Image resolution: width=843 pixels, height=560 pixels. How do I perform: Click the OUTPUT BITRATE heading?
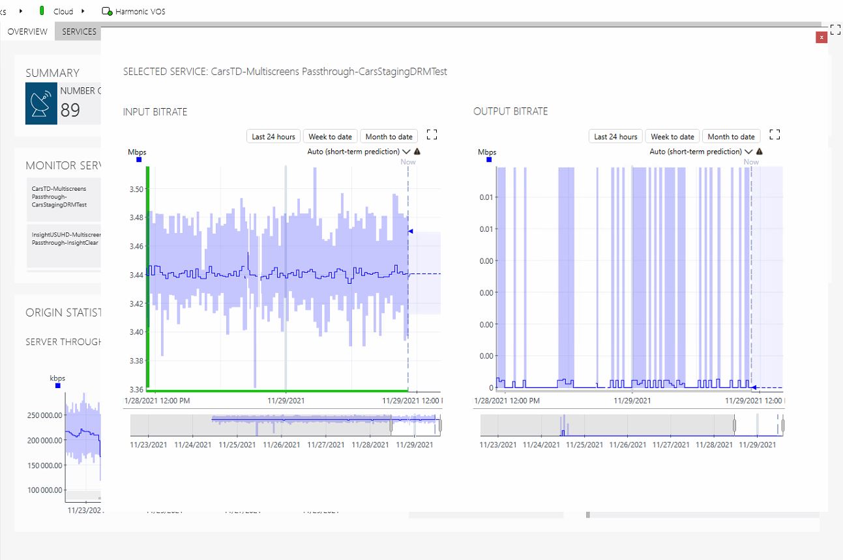pyautogui.click(x=510, y=111)
